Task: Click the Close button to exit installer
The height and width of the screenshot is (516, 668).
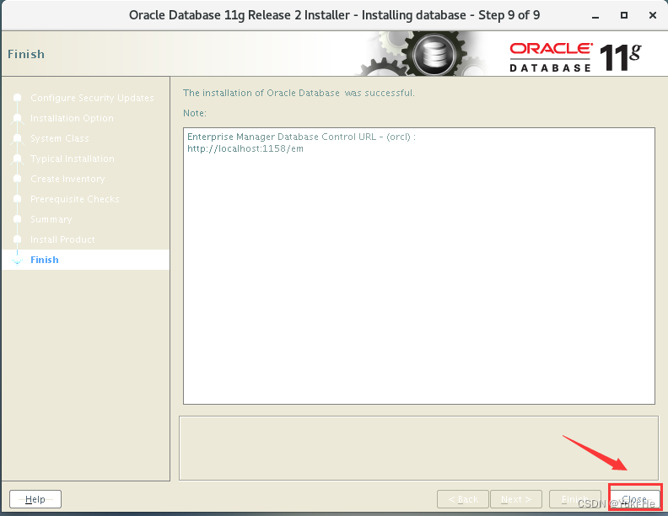Action: [635, 498]
